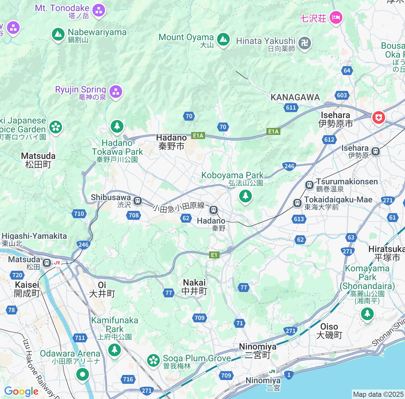
Task: Click the Map data ©2025 attribution
Action: click(378, 395)
